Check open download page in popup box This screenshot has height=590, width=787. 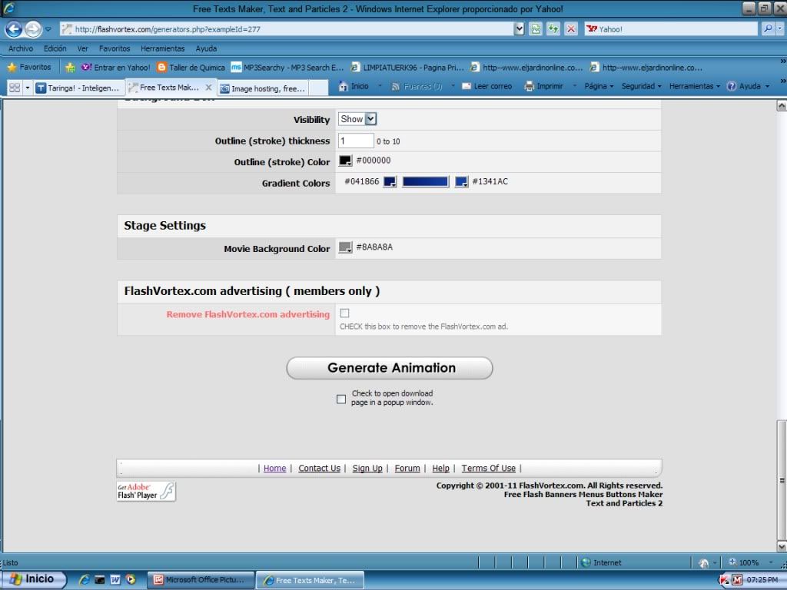(x=341, y=399)
